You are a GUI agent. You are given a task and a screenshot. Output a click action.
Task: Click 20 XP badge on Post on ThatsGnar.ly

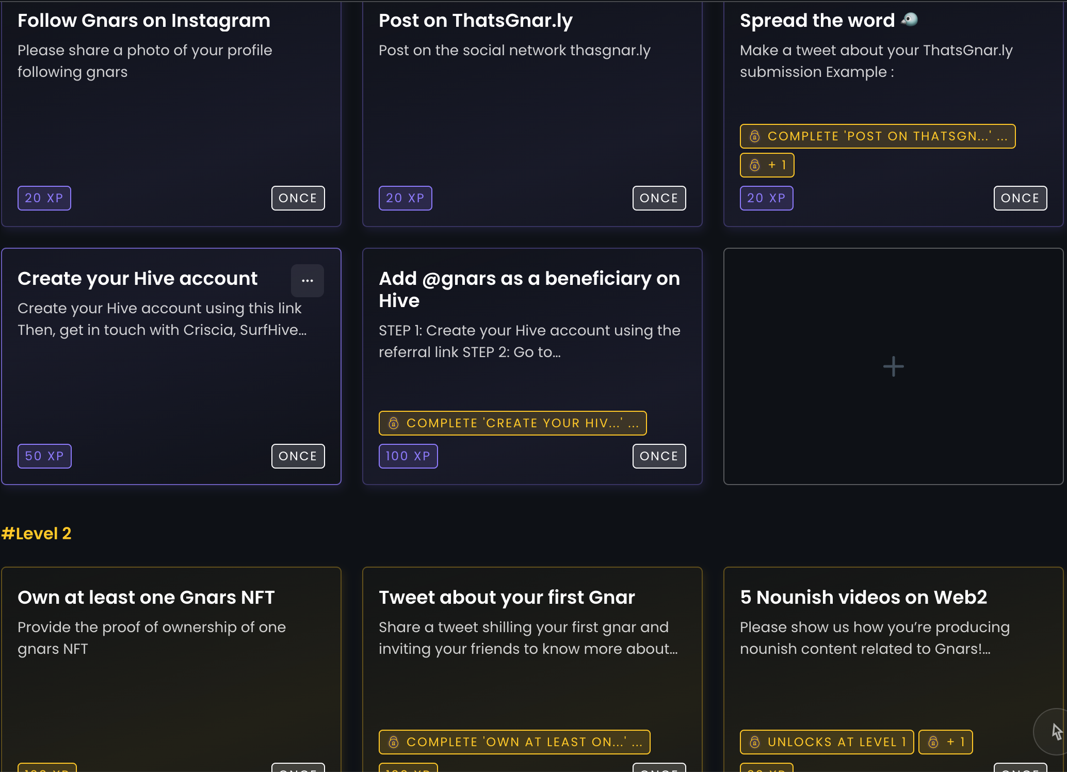[x=406, y=198]
